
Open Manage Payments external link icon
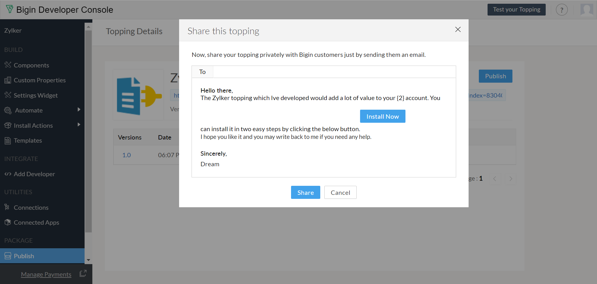[83, 273]
